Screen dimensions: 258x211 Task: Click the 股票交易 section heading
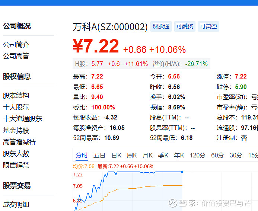[17, 186]
